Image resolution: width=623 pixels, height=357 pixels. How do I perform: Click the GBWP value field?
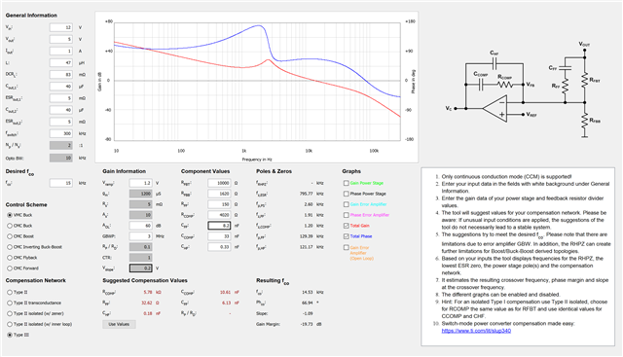(140, 236)
